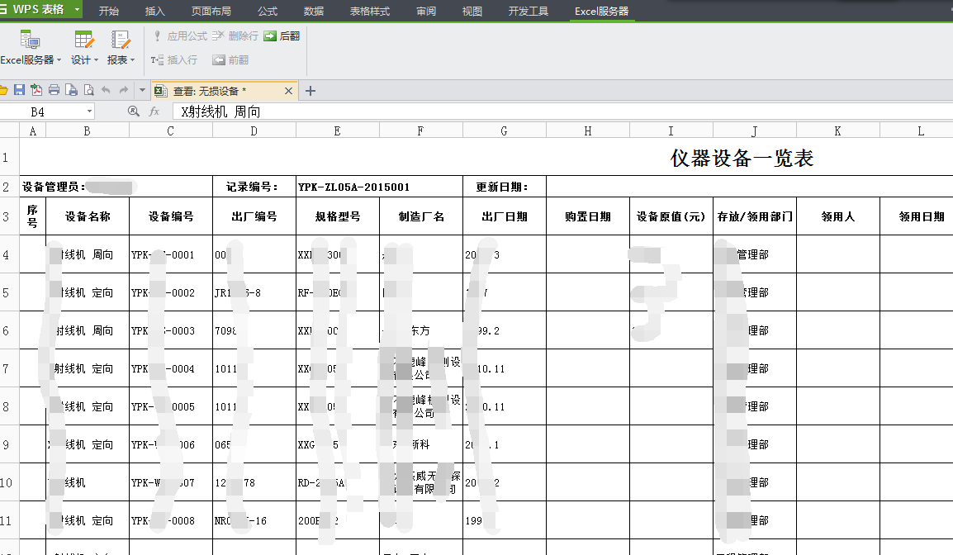Click 插入行 insert row
Screen dimensions: 953x555
click(174, 59)
